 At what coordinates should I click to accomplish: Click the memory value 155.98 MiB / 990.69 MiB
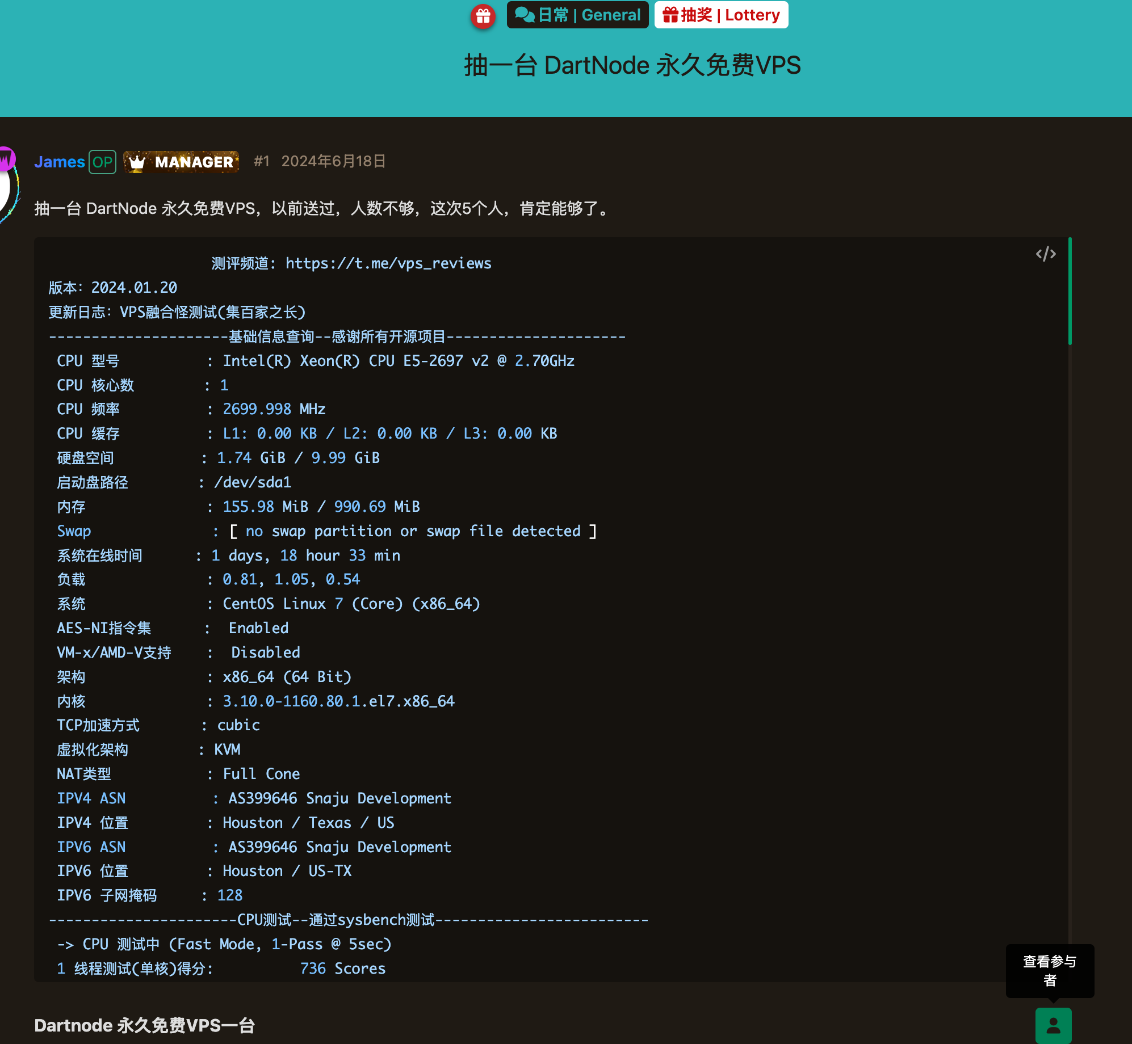tap(321, 507)
